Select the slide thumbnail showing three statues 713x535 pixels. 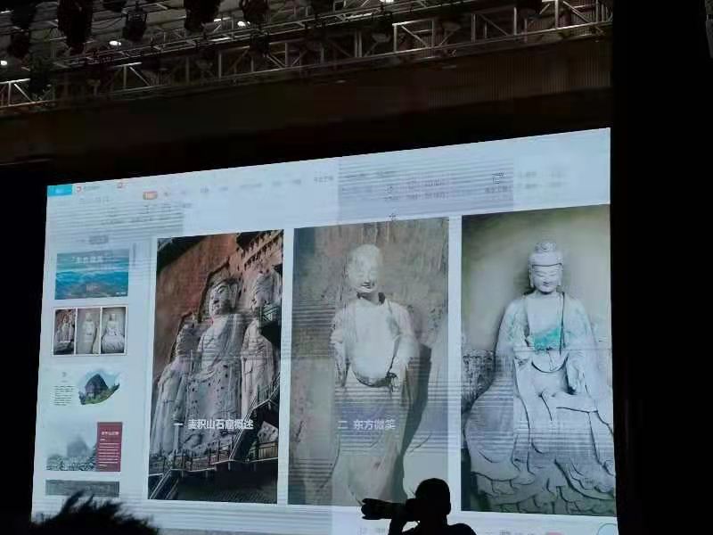coord(90,331)
